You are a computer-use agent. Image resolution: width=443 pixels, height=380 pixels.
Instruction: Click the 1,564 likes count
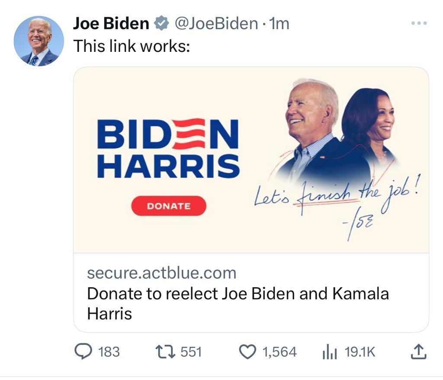click(279, 353)
